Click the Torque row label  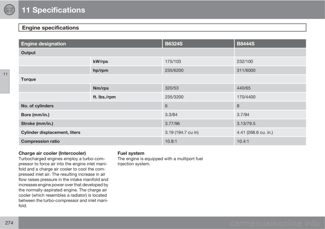click(28, 79)
